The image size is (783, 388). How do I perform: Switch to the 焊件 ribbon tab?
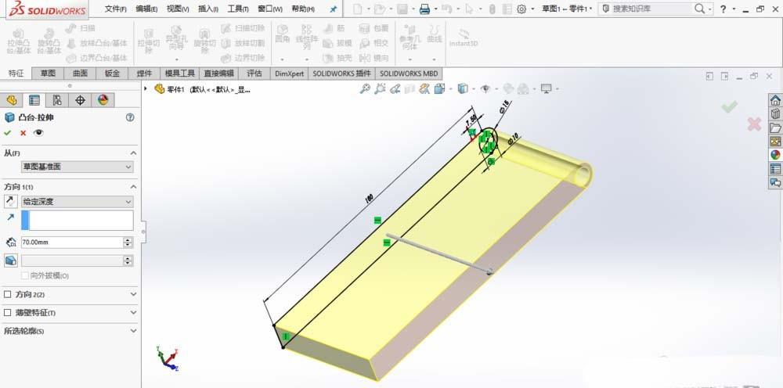click(x=144, y=74)
